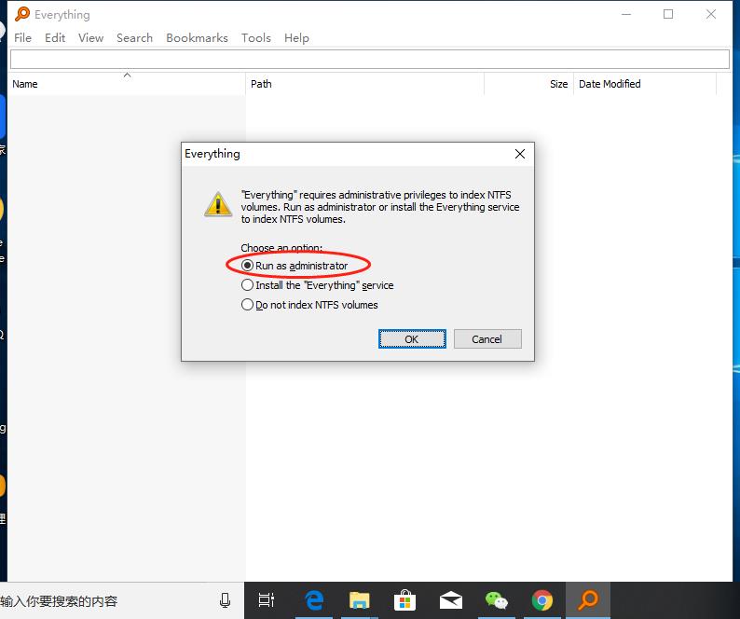
Task: Open the Mail app from the taskbar
Action: 451,600
